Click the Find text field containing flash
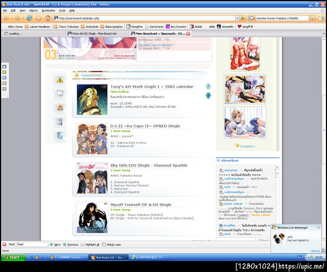Viewport: 327px width, 272px height. 32,244
